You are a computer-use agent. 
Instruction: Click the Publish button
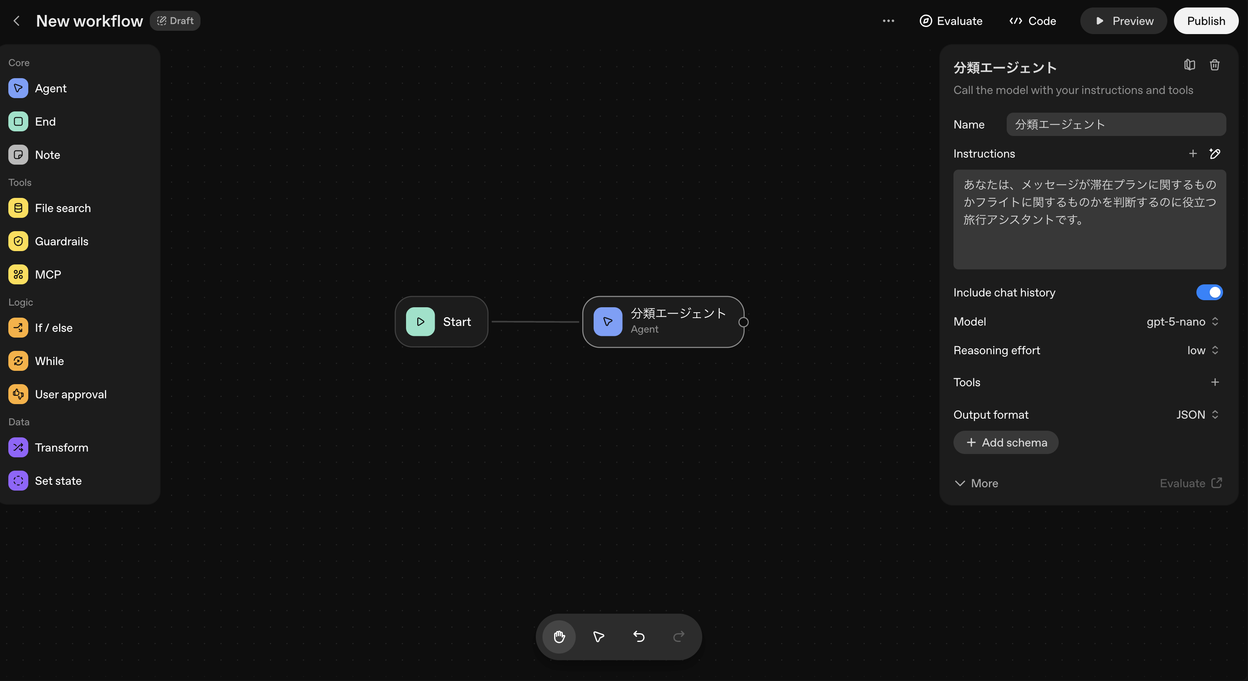click(x=1206, y=21)
